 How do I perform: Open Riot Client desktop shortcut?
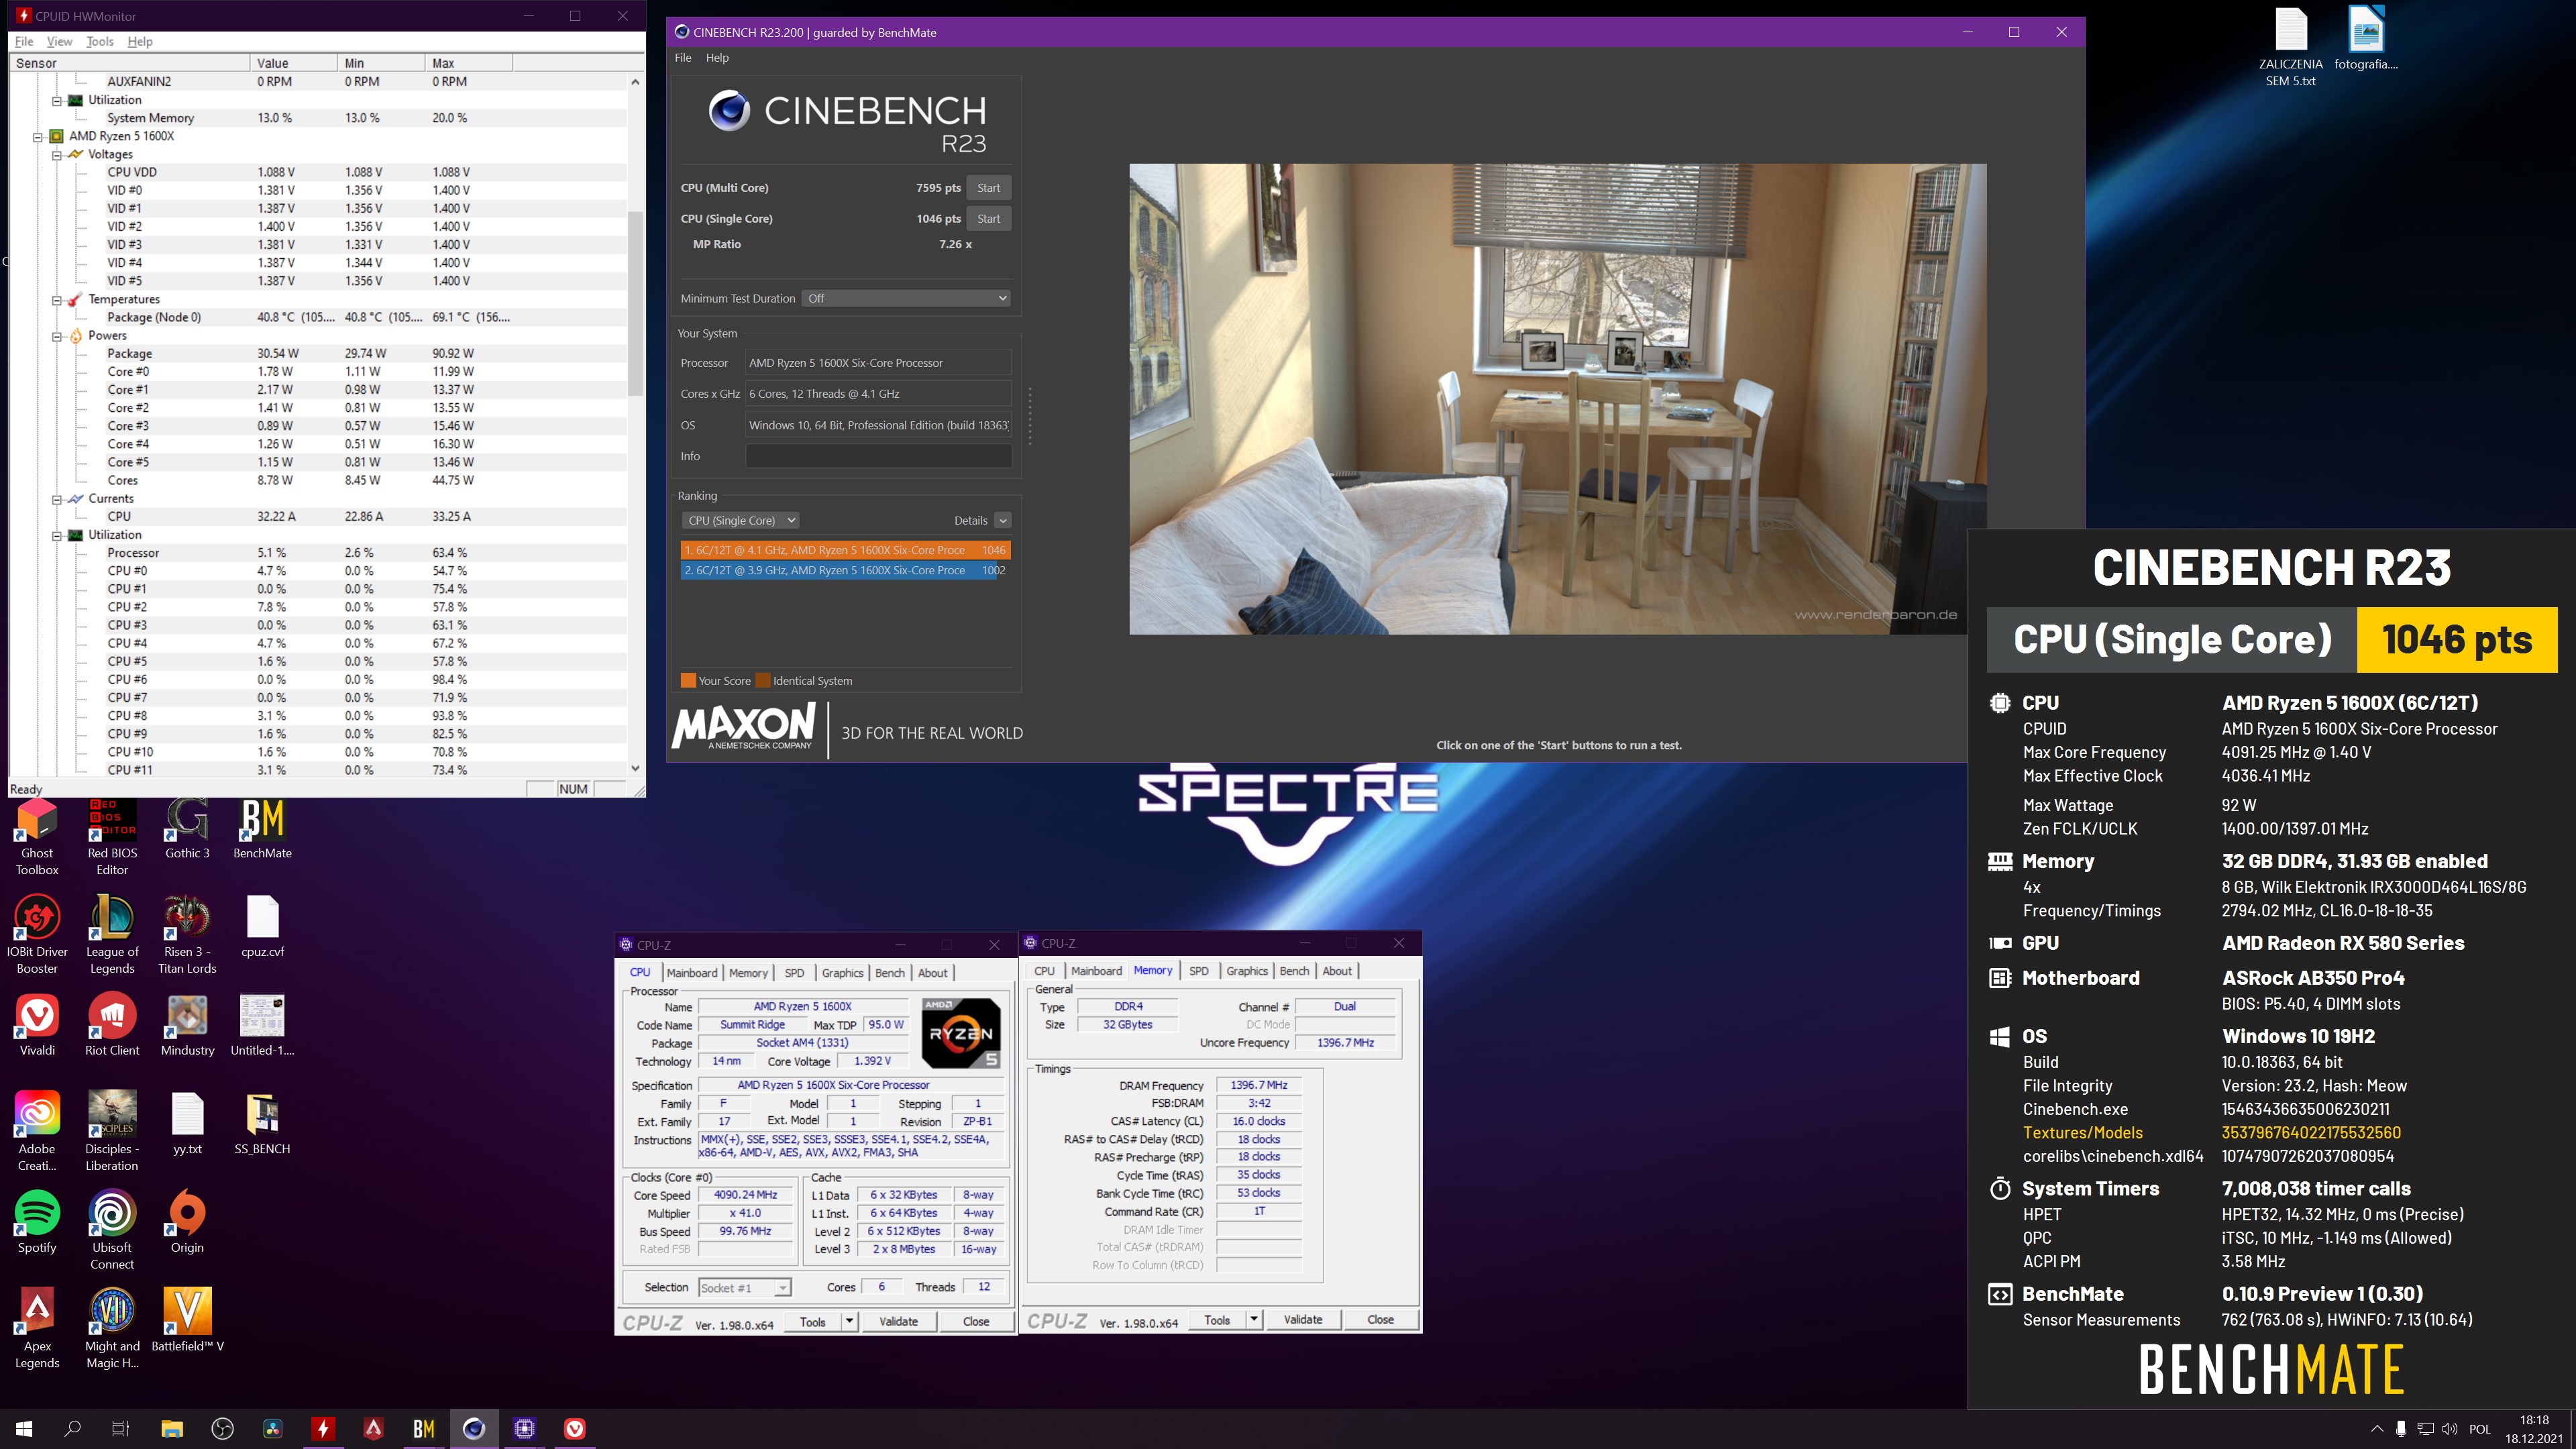click(112, 1025)
